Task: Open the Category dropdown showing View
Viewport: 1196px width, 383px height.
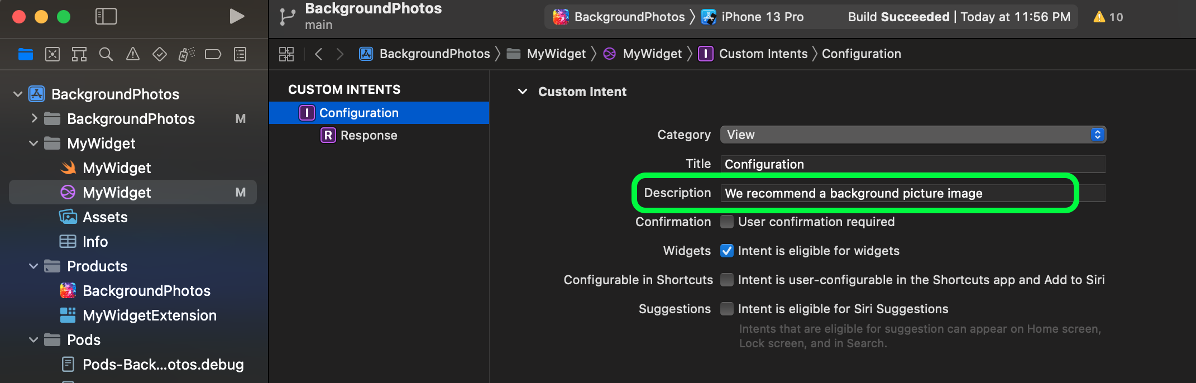Action: pos(912,135)
